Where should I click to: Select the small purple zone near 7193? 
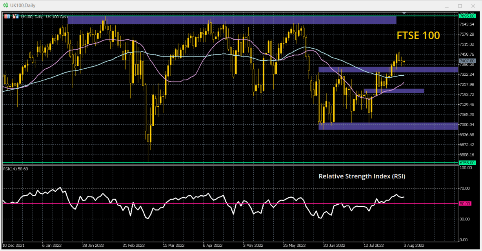tap(394, 91)
